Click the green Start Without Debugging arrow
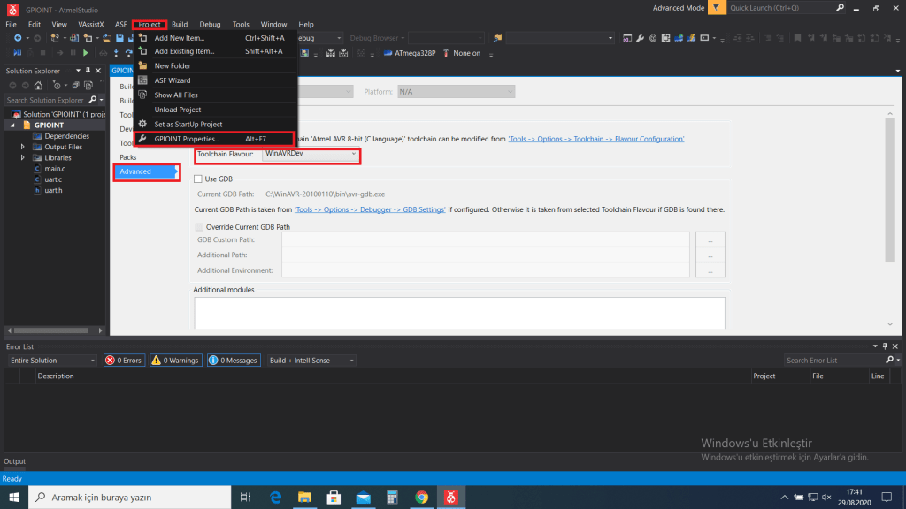 tap(85, 53)
